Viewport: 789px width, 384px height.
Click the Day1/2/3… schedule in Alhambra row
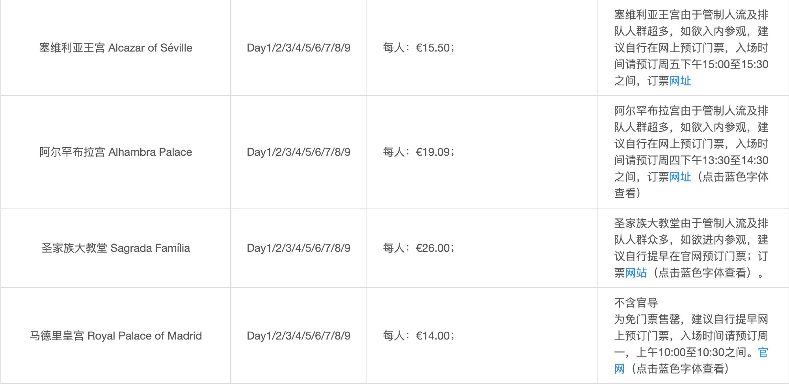[298, 152]
